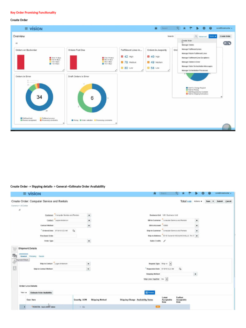Image resolution: width=246 pixels, height=328 pixels.
Task: Open Save button dropdown arrow
Action: click(x=213, y=201)
